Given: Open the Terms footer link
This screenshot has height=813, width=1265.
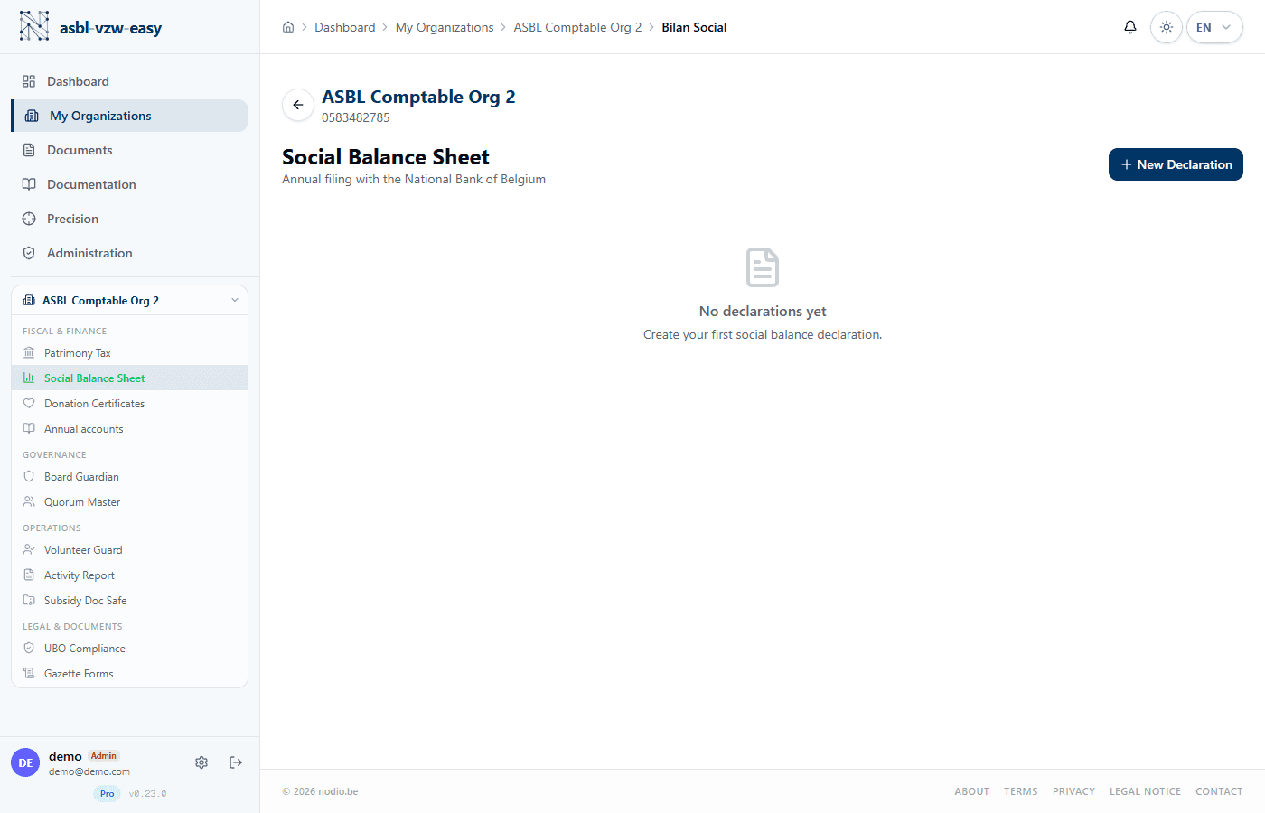Looking at the screenshot, I should click(x=1021, y=791).
